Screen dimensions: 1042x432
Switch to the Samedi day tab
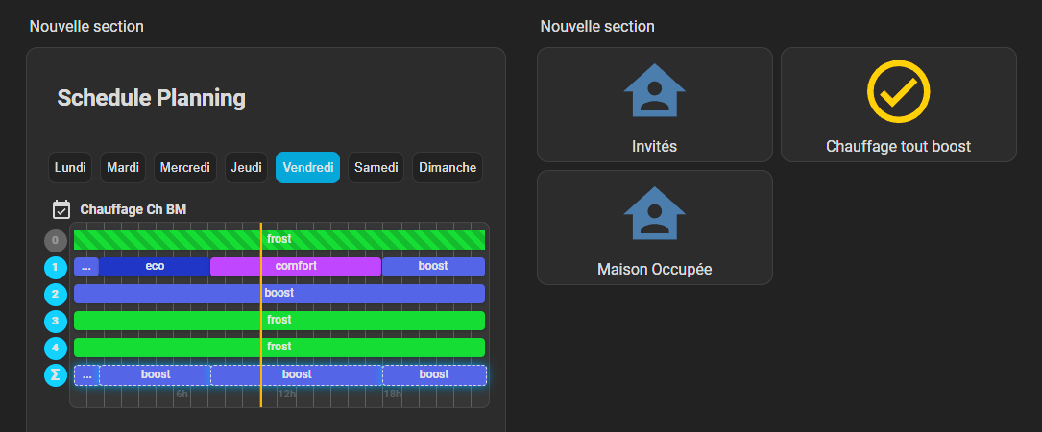click(x=376, y=168)
